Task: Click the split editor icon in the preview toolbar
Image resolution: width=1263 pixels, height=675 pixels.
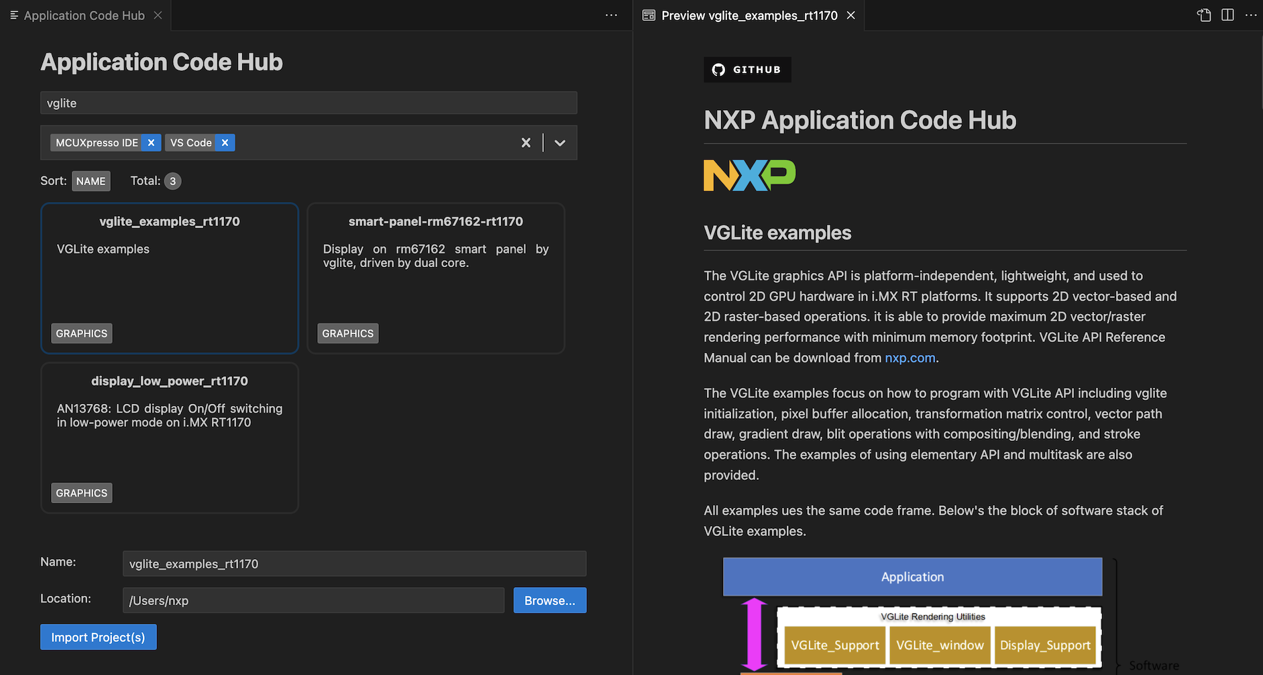Action: [x=1227, y=15]
